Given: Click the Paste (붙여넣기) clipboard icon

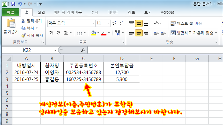Looking at the screenshot, I should click(x=11, y=23).
